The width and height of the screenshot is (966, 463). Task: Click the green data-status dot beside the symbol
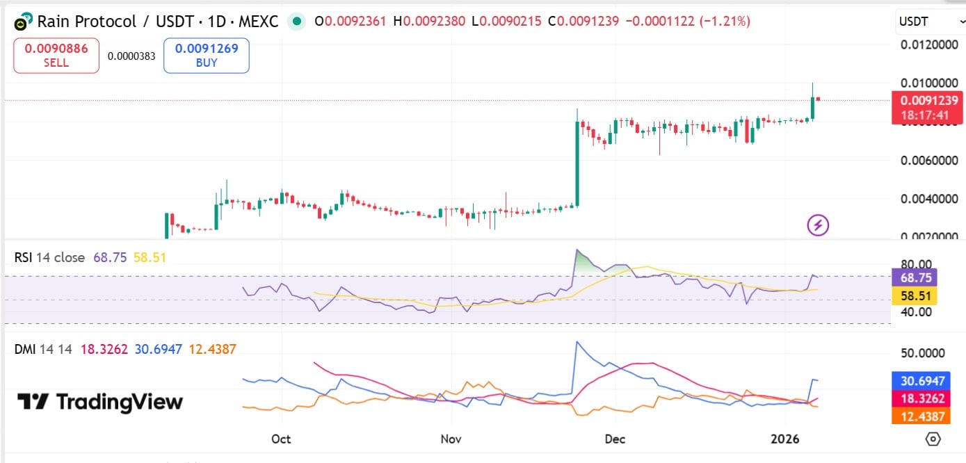coord(296,22)
